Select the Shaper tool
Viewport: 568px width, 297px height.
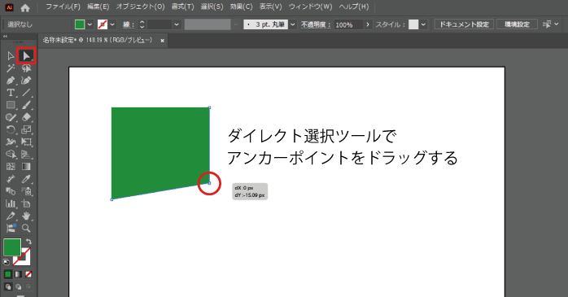(11, 117)
